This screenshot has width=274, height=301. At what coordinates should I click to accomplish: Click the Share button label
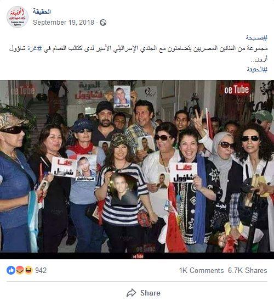pos(150,293)
